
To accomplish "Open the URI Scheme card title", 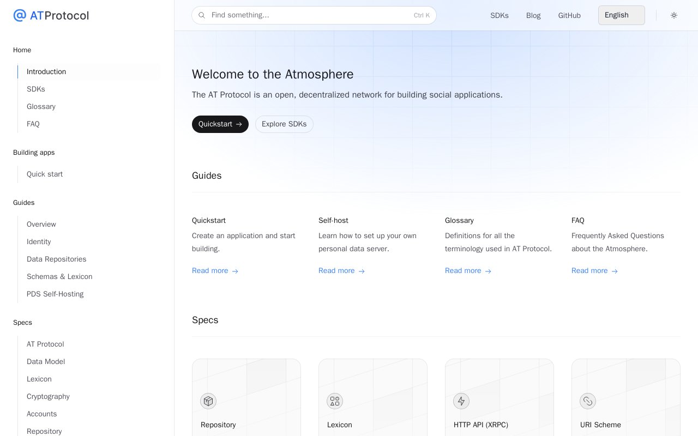I will point(600,425).
